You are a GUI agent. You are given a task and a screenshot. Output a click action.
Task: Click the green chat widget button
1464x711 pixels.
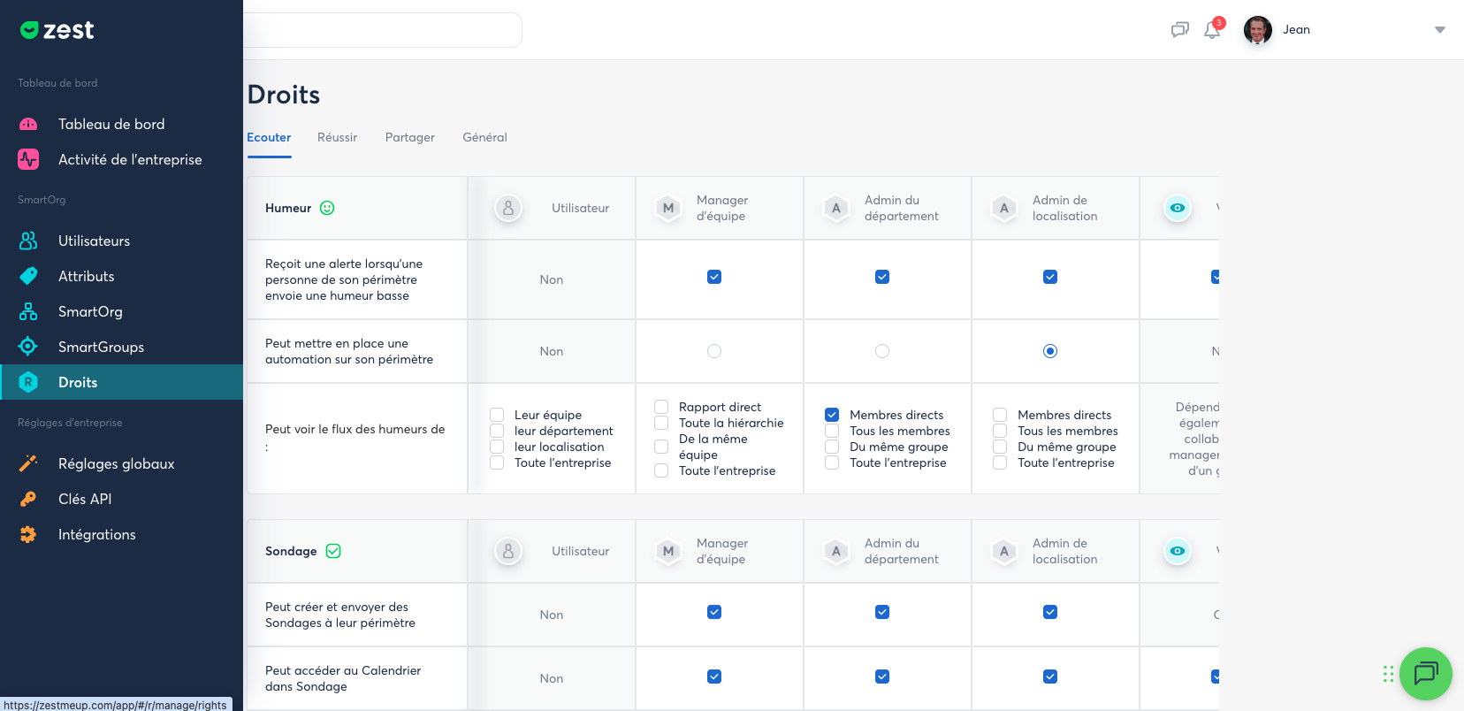1425,674
